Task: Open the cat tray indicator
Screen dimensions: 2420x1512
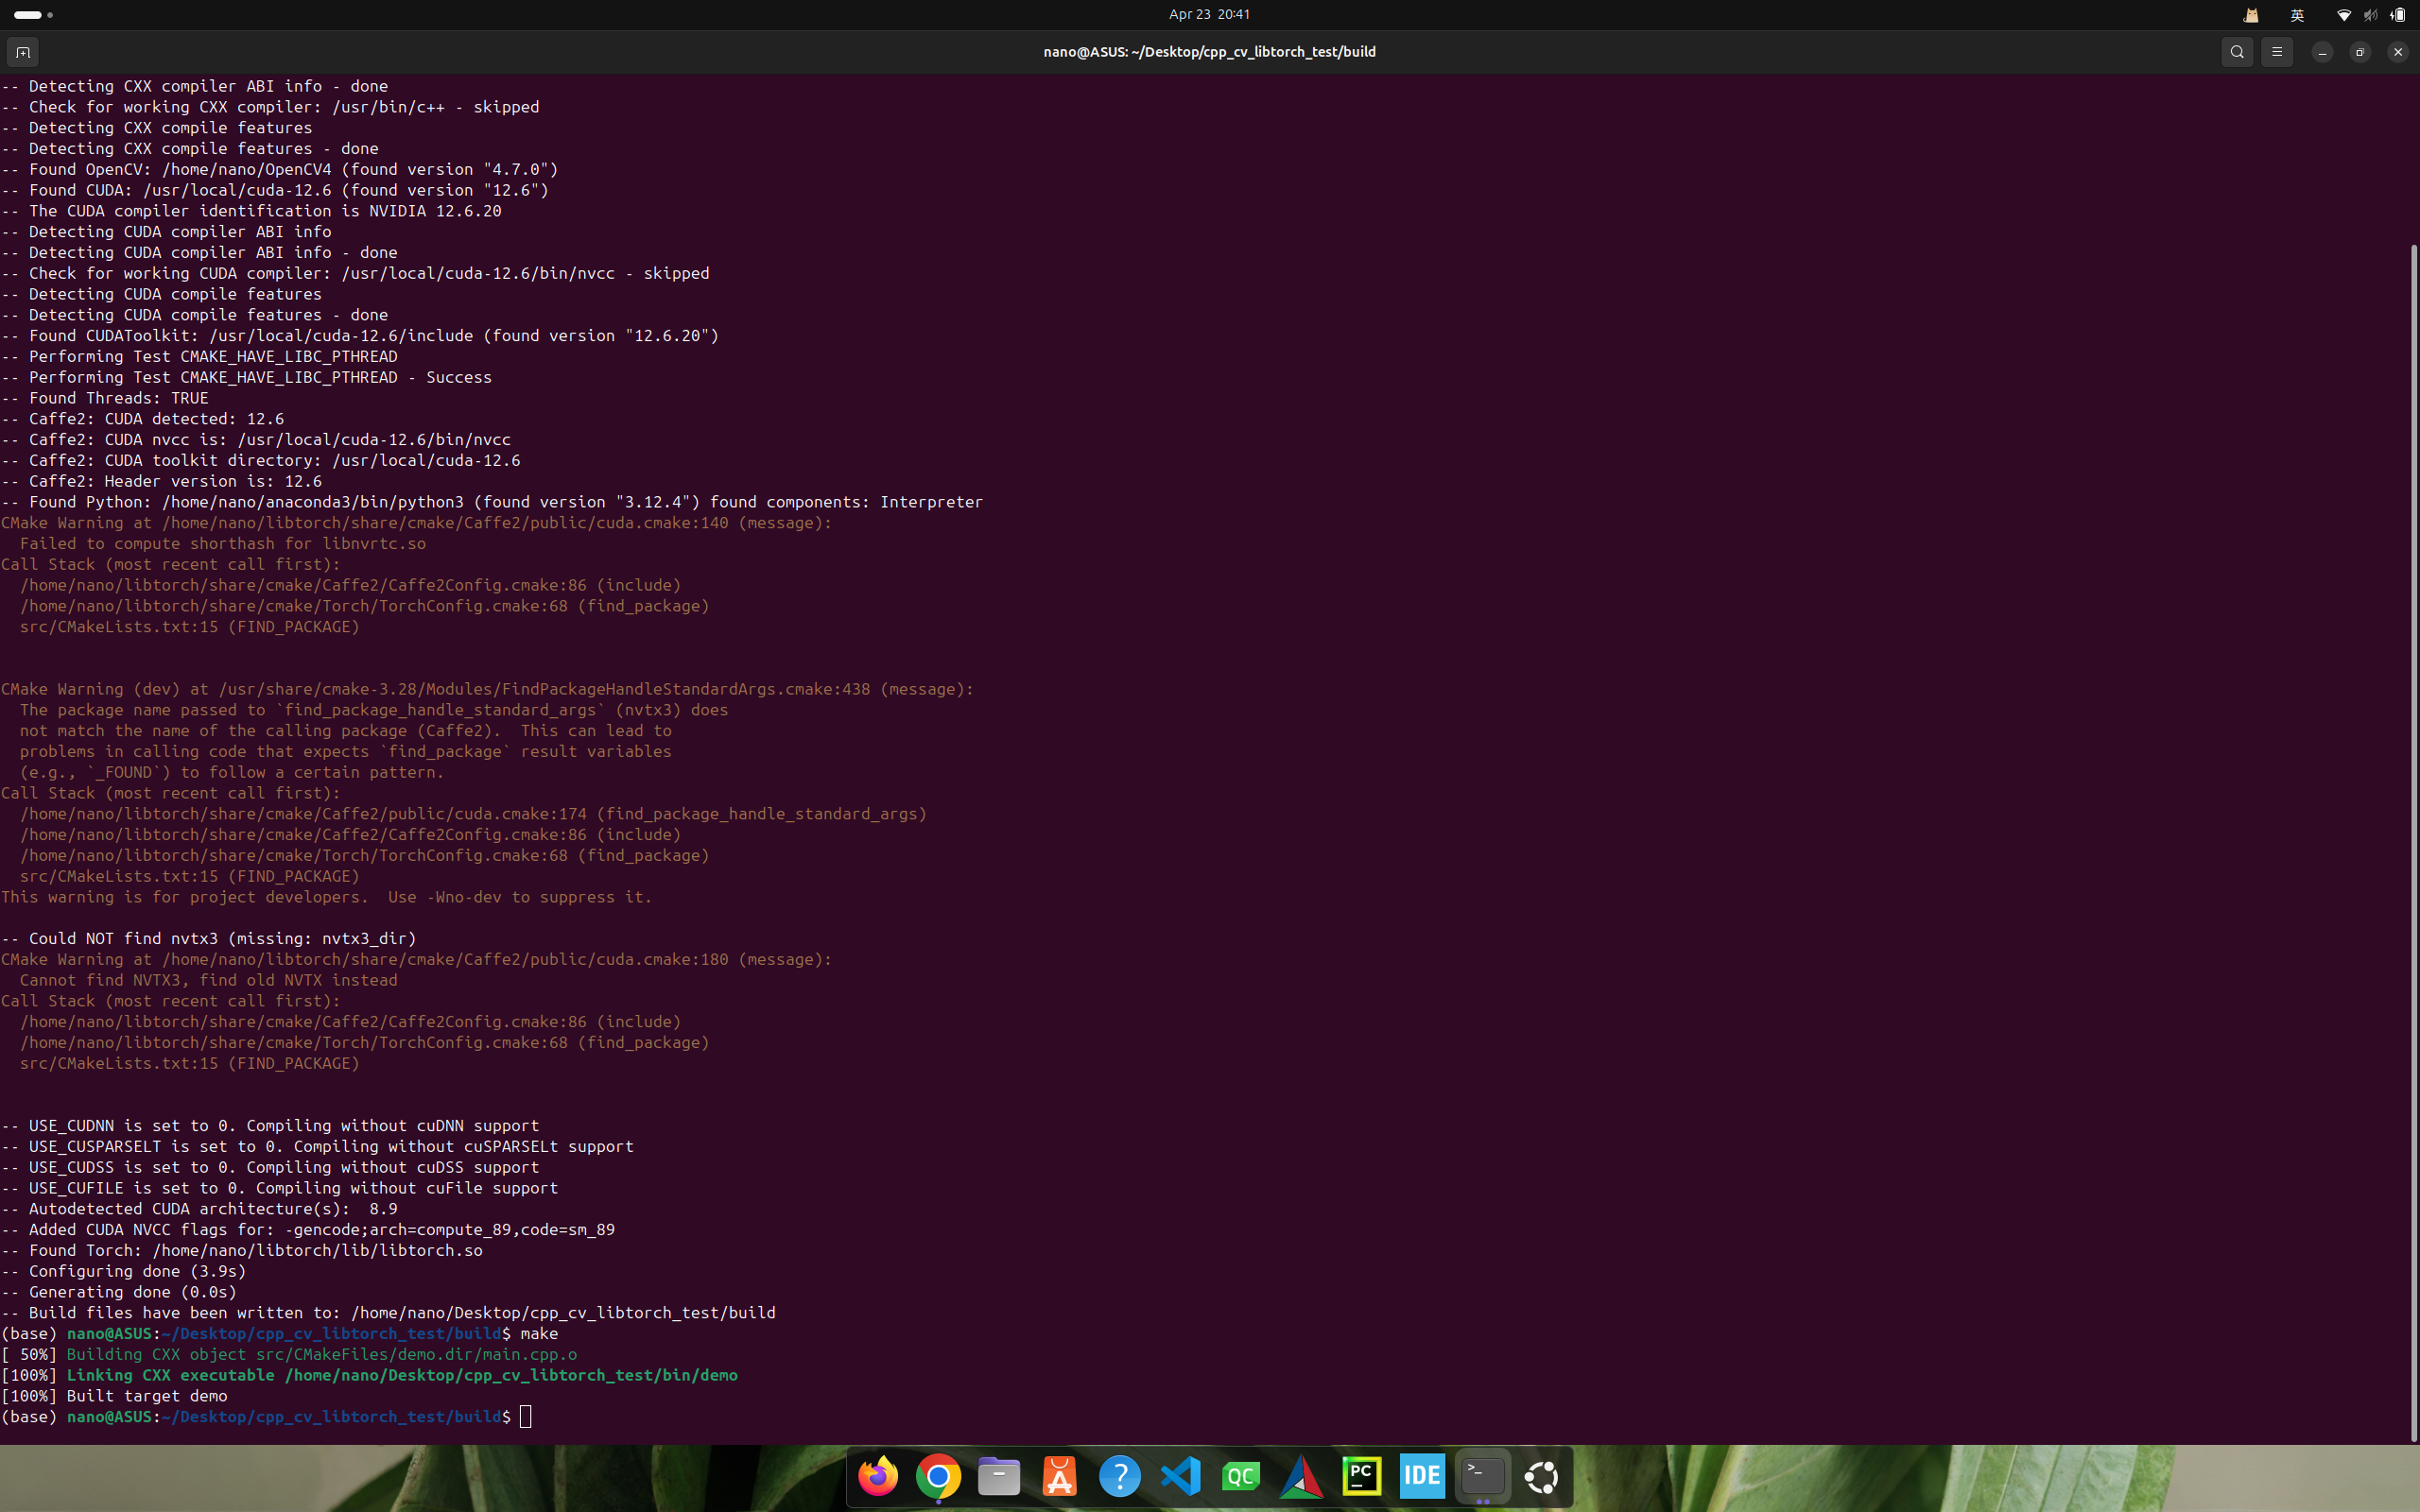Action: tap(2251, 15)
